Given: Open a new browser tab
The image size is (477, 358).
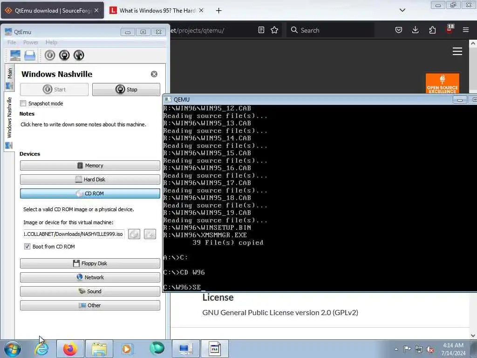Looking at the screenshot, I should tap(219, 11).
